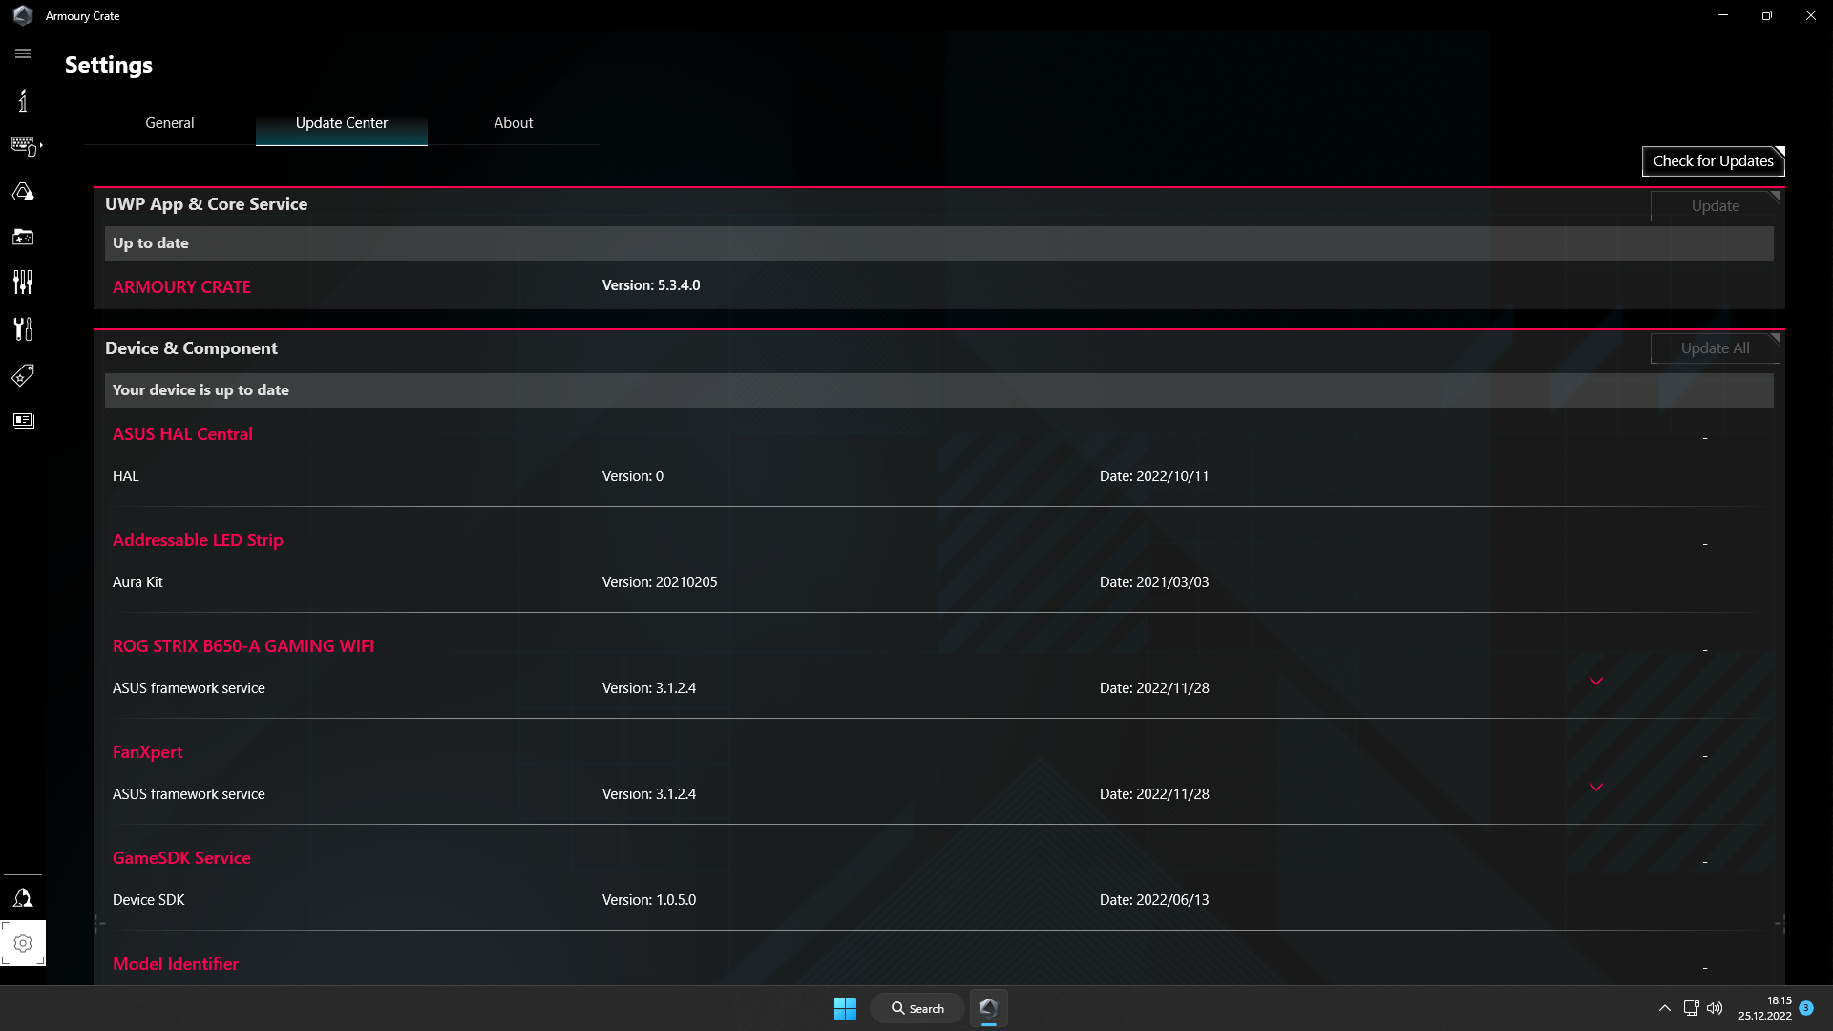Expand the FanXpert update details
This screenshot has width=1833, height=1031.
[1595, 787]
